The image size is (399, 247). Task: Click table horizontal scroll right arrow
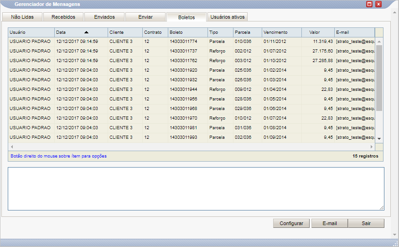pyautogui.click(x=372, y=147)
